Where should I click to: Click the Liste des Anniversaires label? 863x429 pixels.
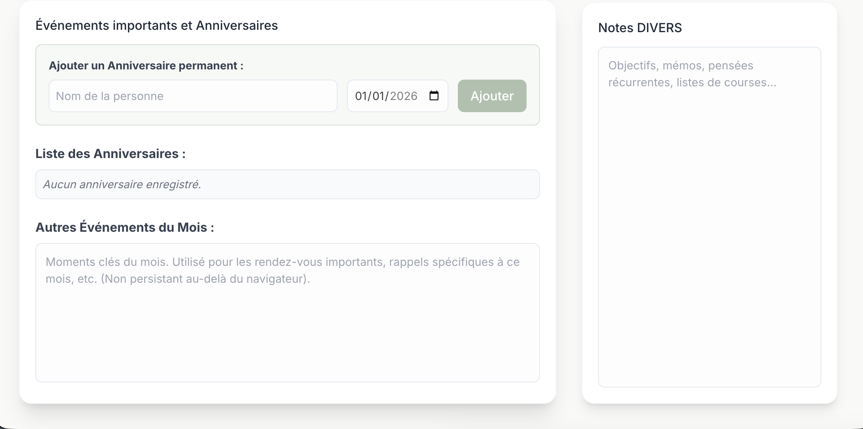[x=110, y=153]
